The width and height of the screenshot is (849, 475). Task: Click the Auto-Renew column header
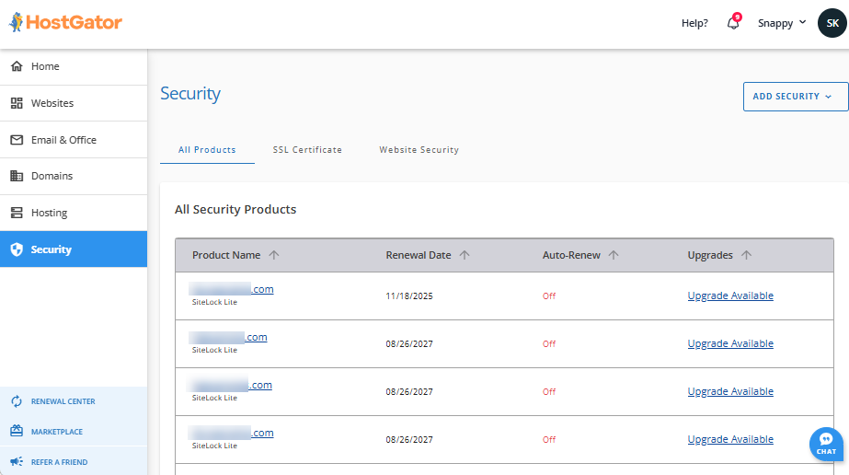pyautogui.click(x=571, y=255)
